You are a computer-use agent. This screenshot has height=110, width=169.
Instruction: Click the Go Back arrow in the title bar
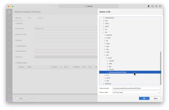click(52, 6)
